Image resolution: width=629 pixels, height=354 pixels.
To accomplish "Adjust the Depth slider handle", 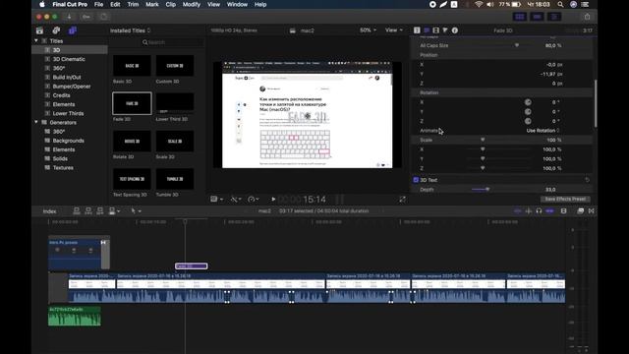I will pyautogui.click(x=487, y=189).
